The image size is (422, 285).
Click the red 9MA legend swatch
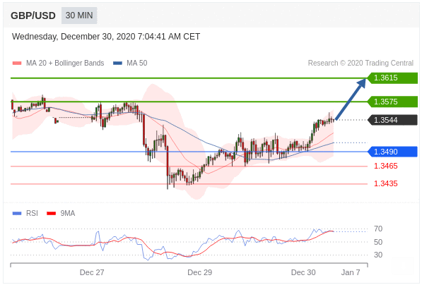(x=51, y=213)
